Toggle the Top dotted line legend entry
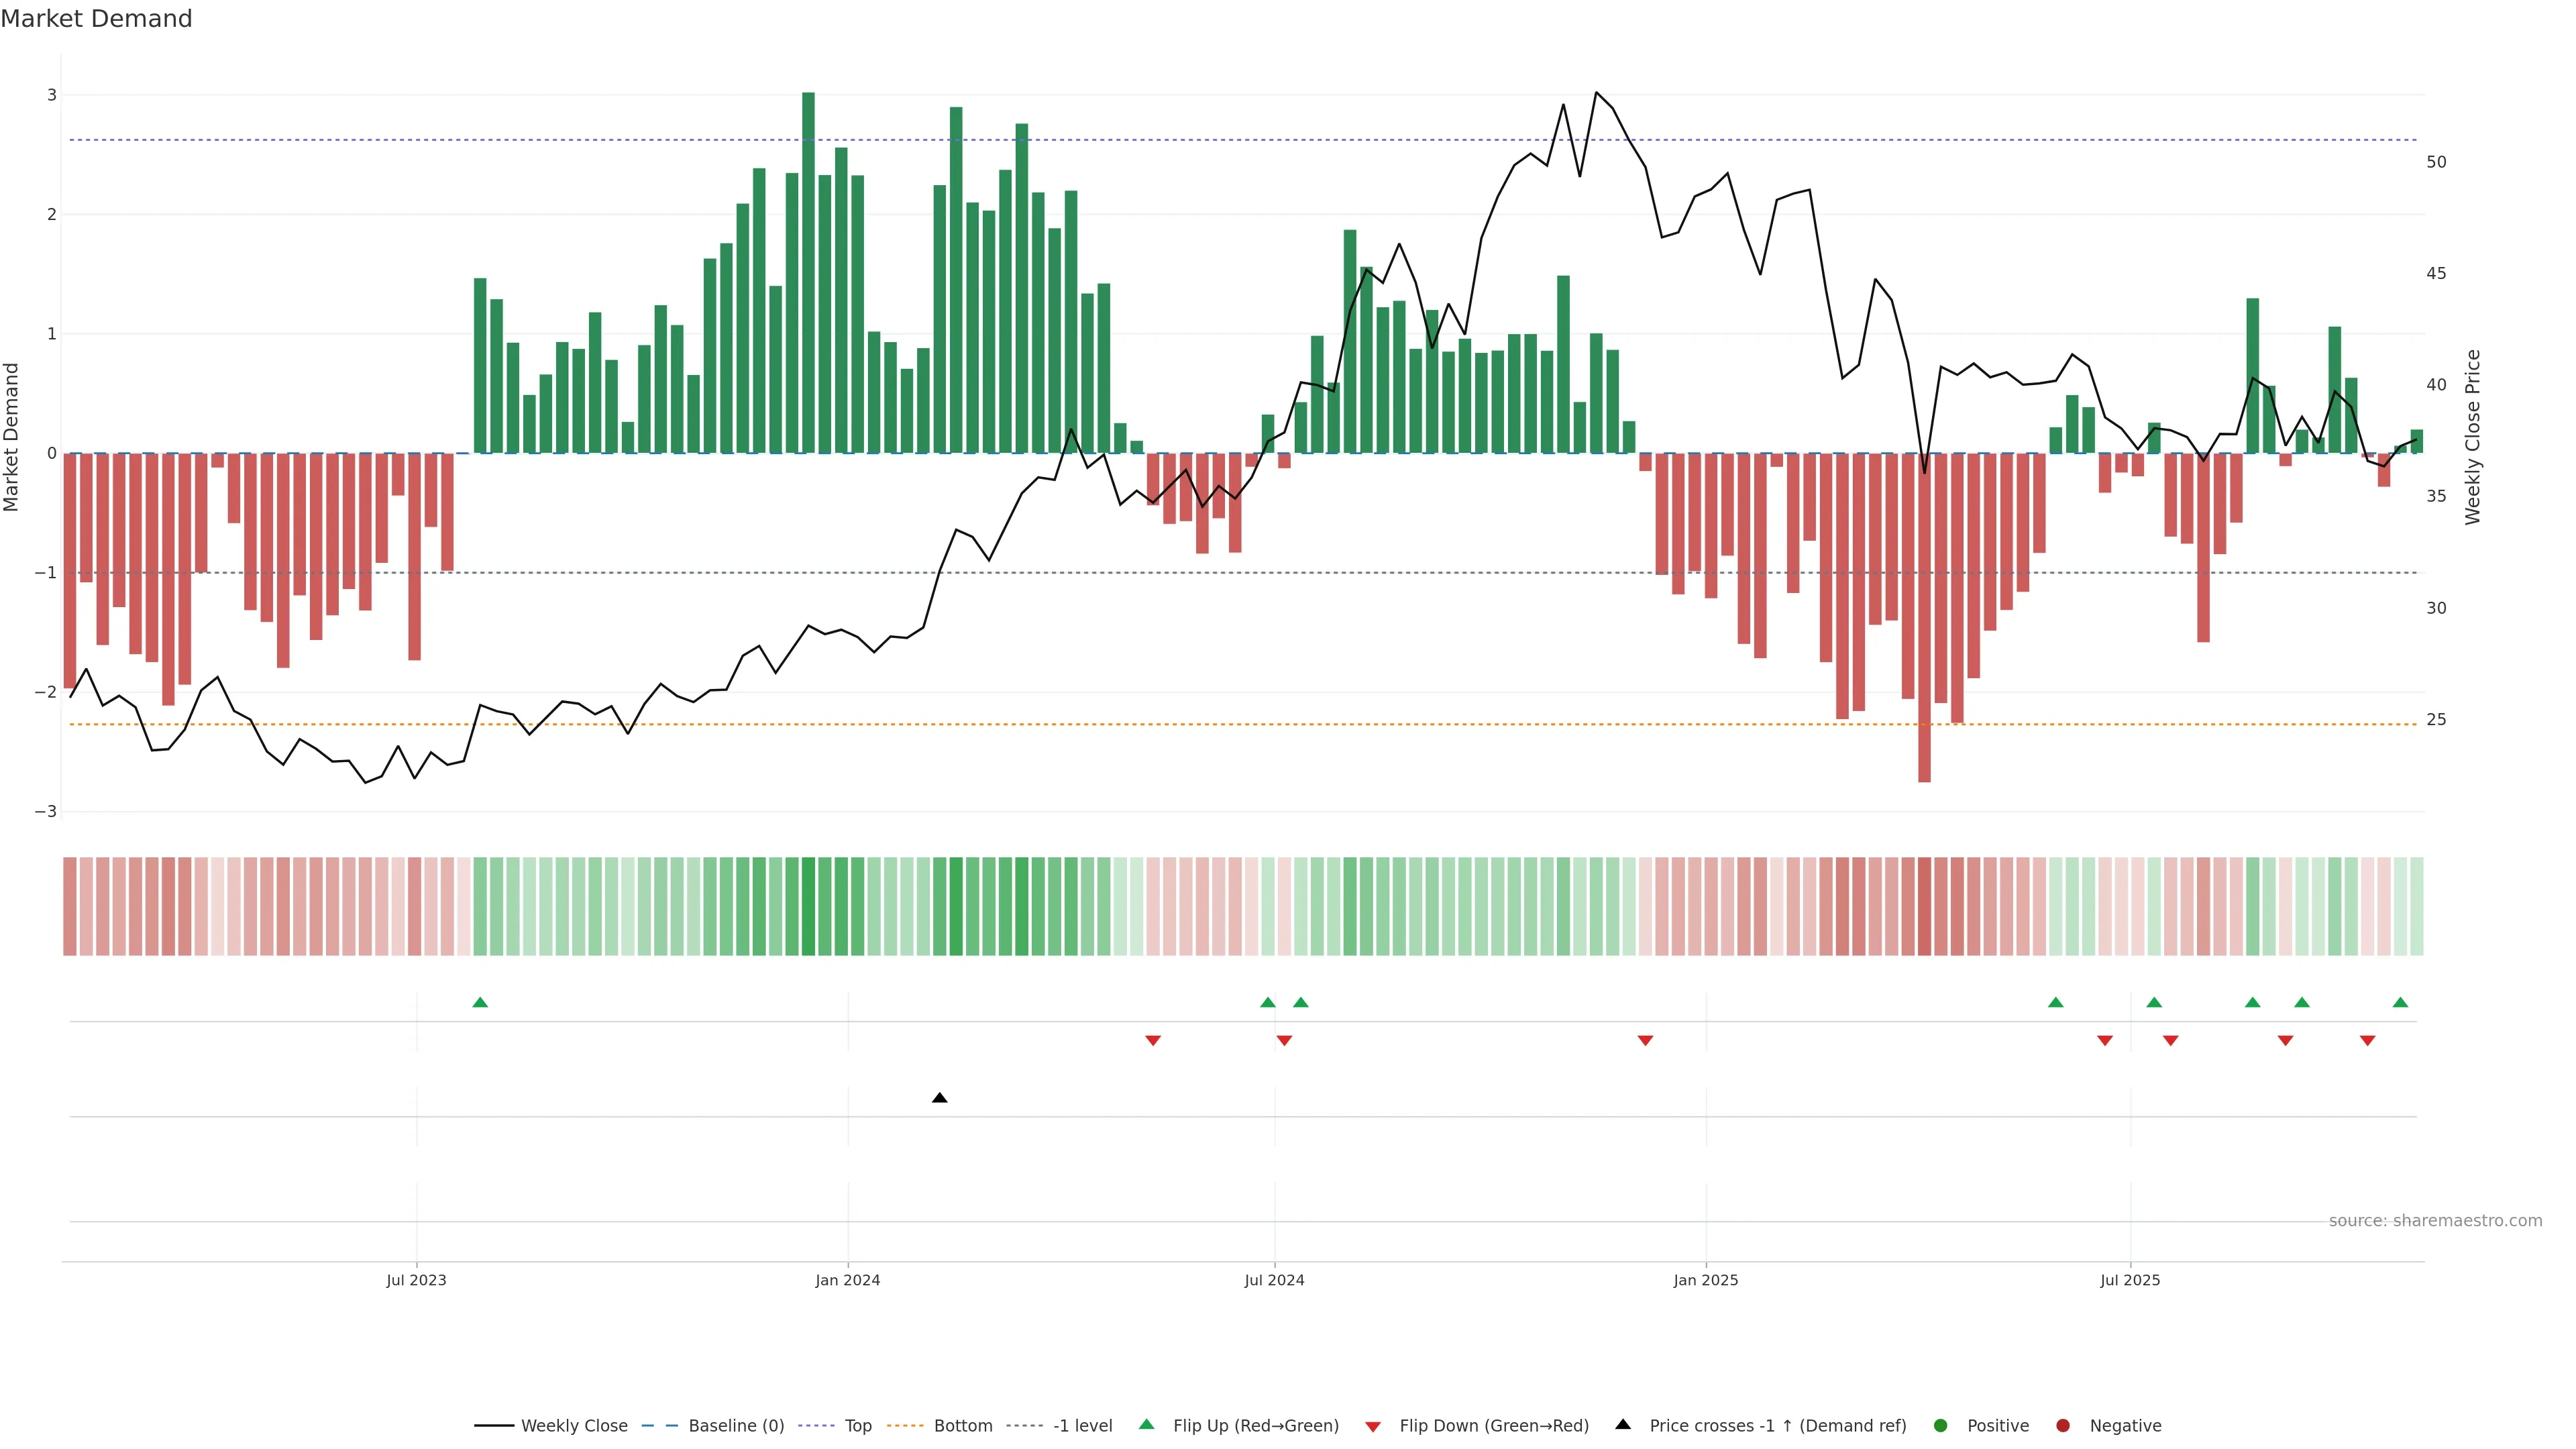 point(857,1425)
